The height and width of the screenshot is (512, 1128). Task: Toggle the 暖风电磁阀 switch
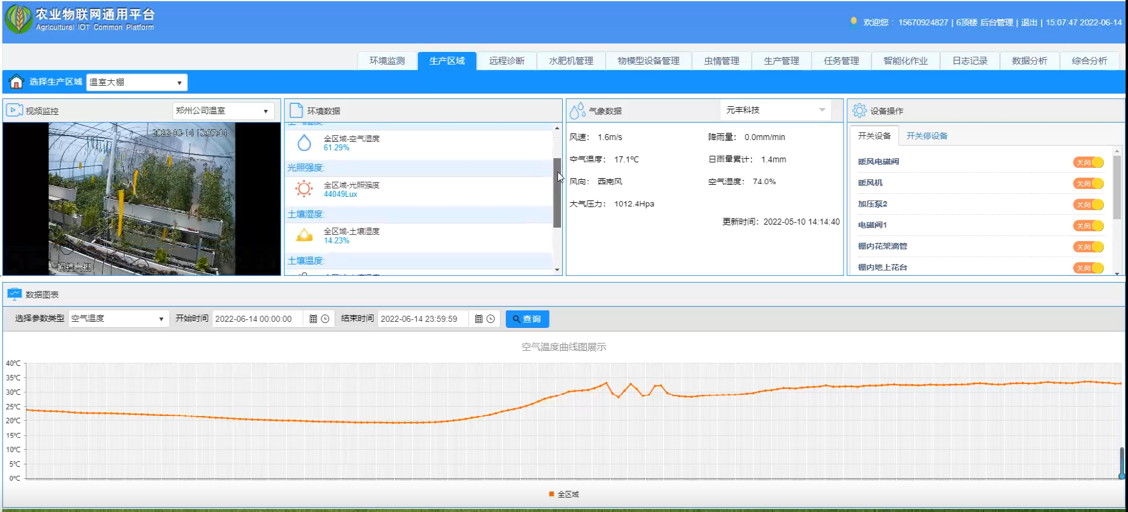coord(1088,162)
